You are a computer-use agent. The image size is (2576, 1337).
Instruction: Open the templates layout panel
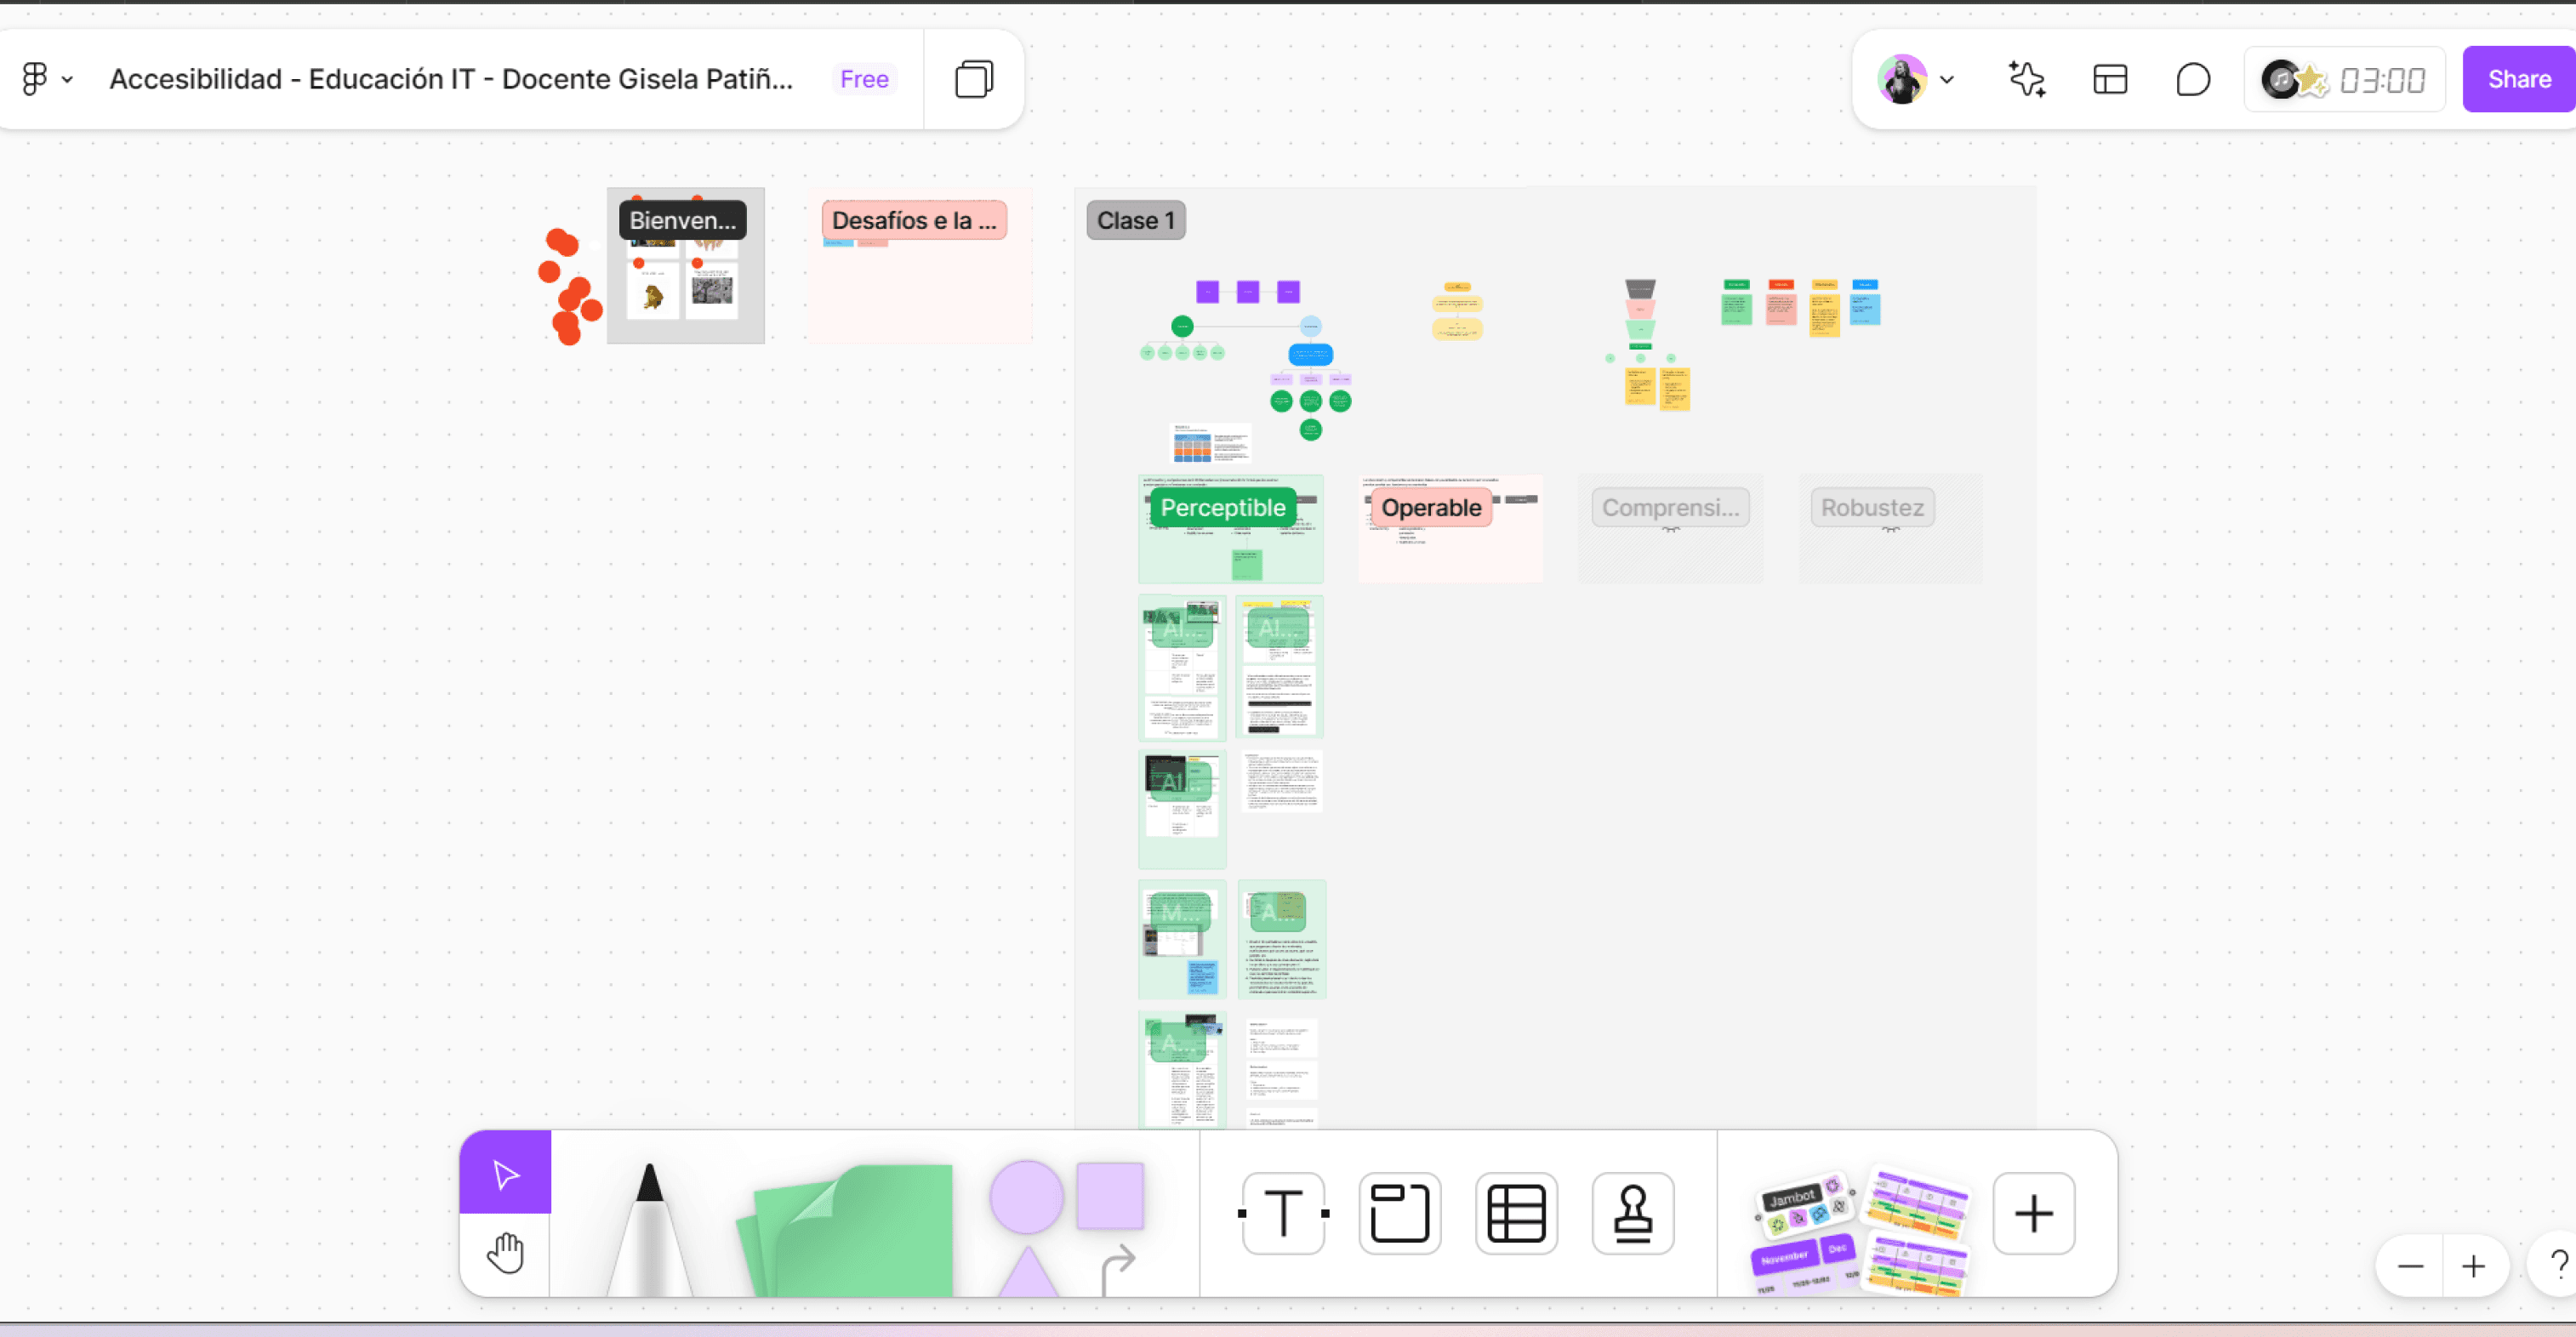coord(2110,79)
